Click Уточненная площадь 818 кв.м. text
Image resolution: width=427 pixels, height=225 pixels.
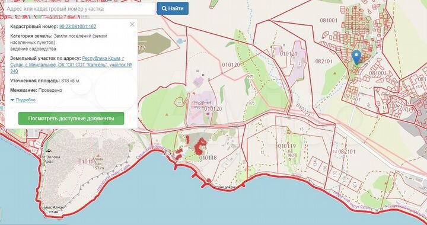[46, 81]
